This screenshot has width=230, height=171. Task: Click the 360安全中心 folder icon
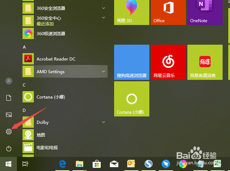click(28, 21)
